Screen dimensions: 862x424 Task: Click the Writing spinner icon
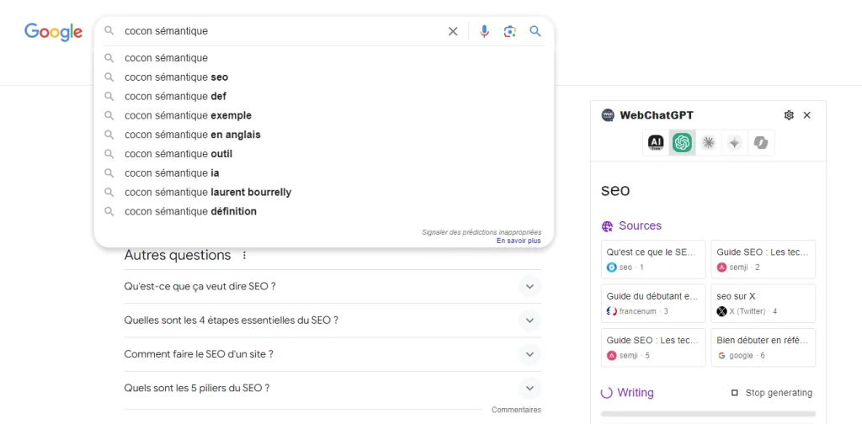point(606,393)
